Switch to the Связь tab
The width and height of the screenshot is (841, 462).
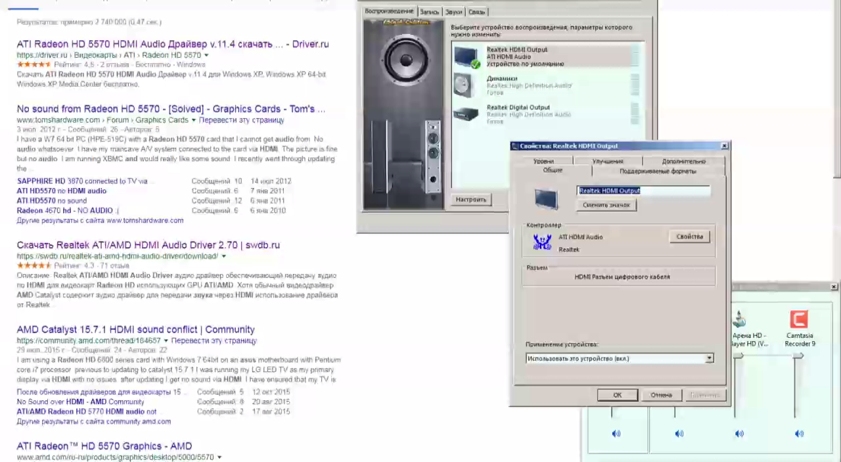tap(476, 12)
